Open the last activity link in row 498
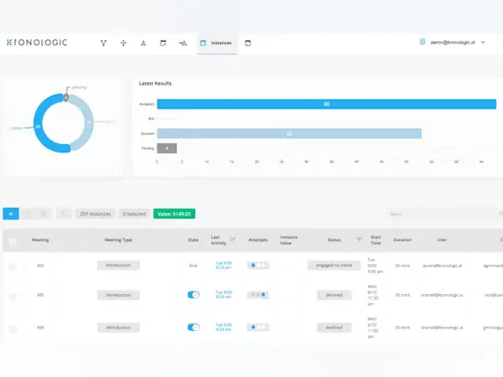Screen dimensions: 503x377 click(x=223, y=327)
